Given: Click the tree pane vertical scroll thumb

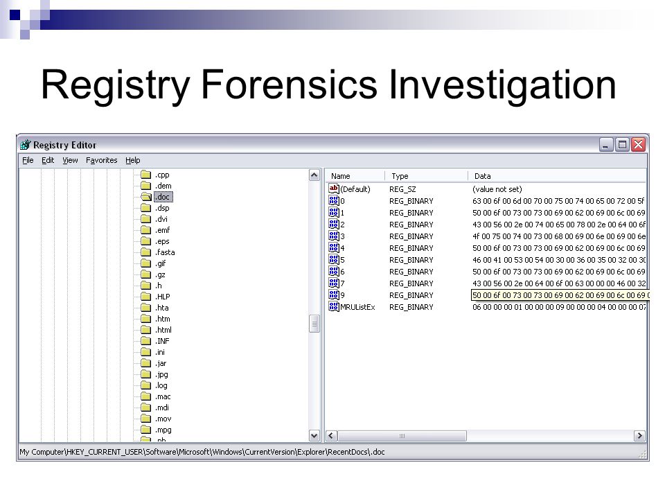Looking at the screenshot, I should pos(314,324).
